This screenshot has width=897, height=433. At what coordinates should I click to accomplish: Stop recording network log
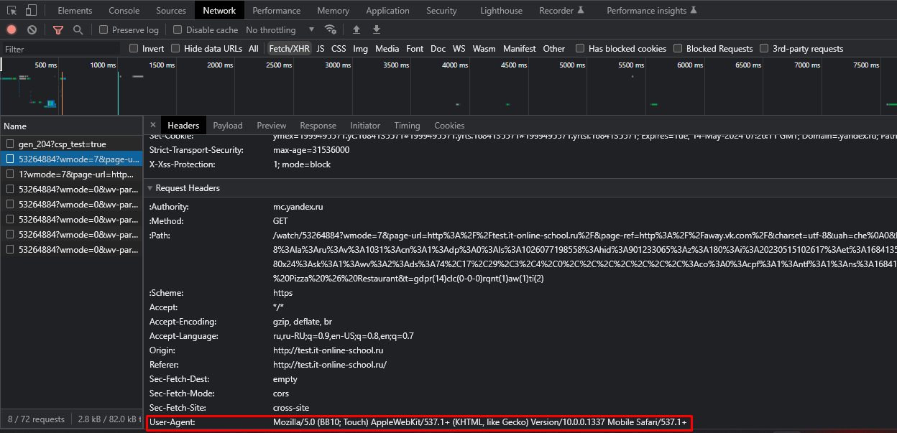(x=11, y=30)
